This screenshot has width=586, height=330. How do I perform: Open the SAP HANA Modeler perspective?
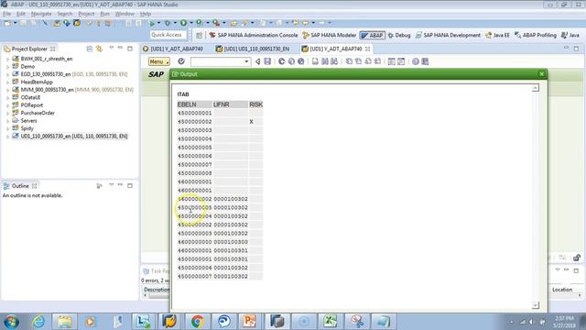click(330, 35)
